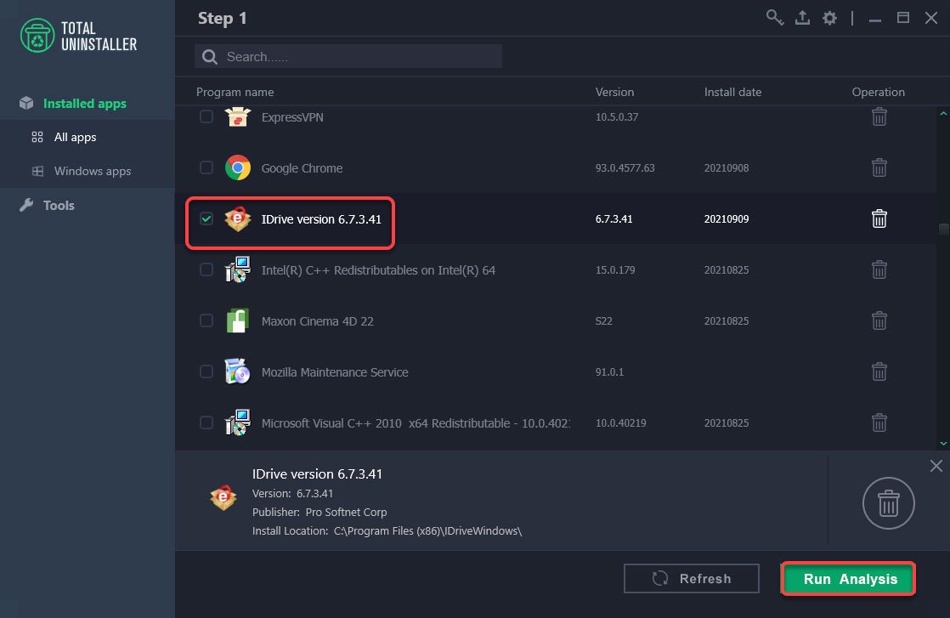Click the Installed apps cube icon

(26, 103)
